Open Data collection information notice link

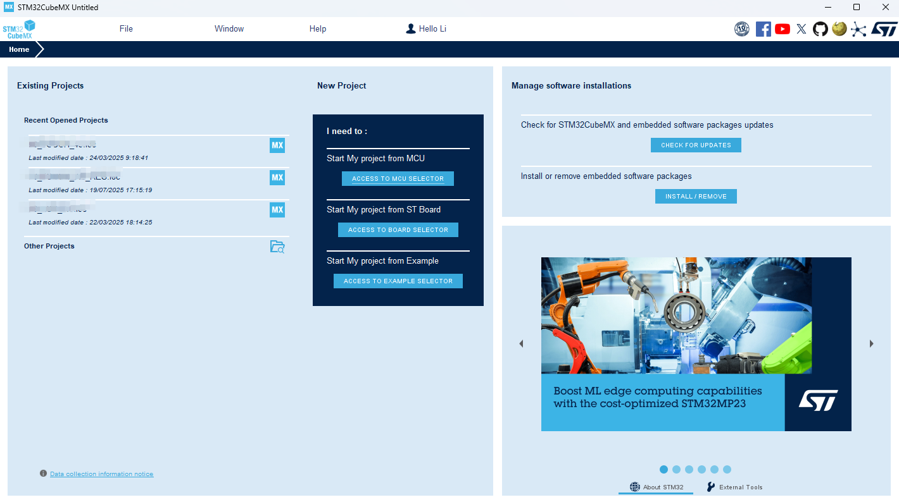[102, 474]
